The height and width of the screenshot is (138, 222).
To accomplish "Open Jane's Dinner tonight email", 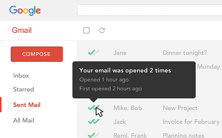I will coord(185,53).
